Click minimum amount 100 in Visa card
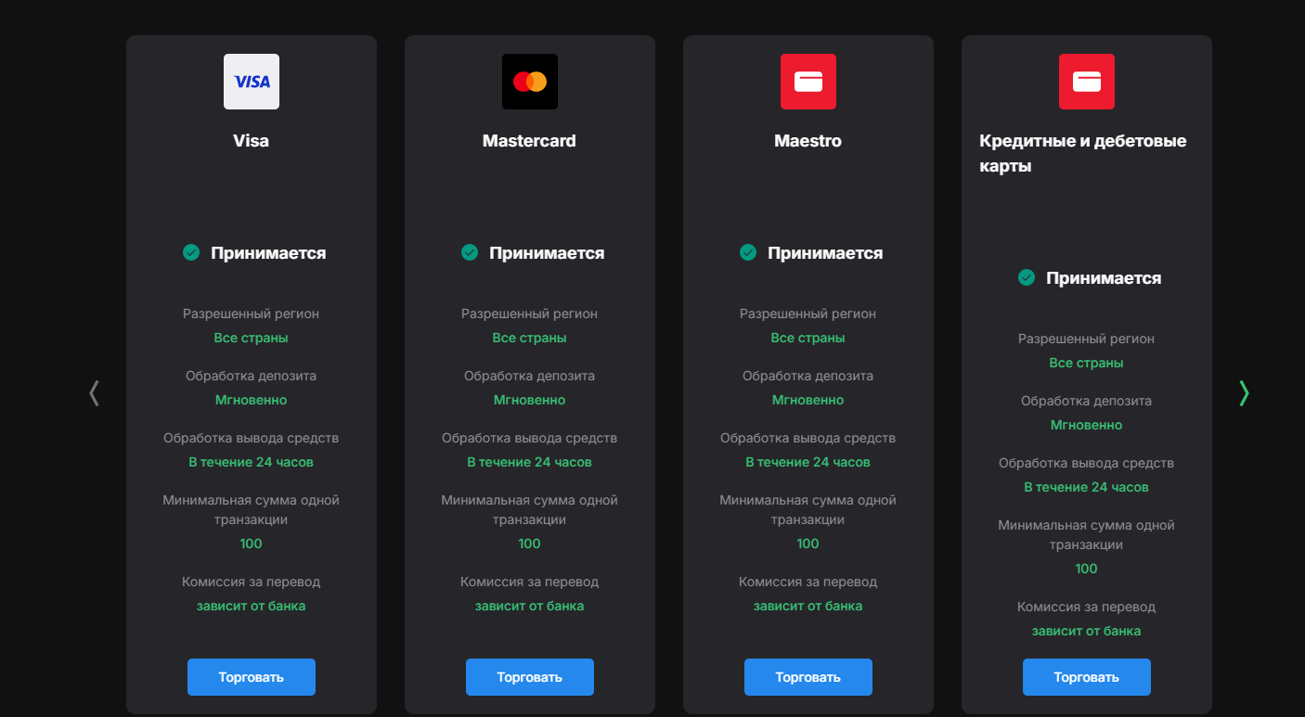The image size is (1305, 717). point(252,544)
